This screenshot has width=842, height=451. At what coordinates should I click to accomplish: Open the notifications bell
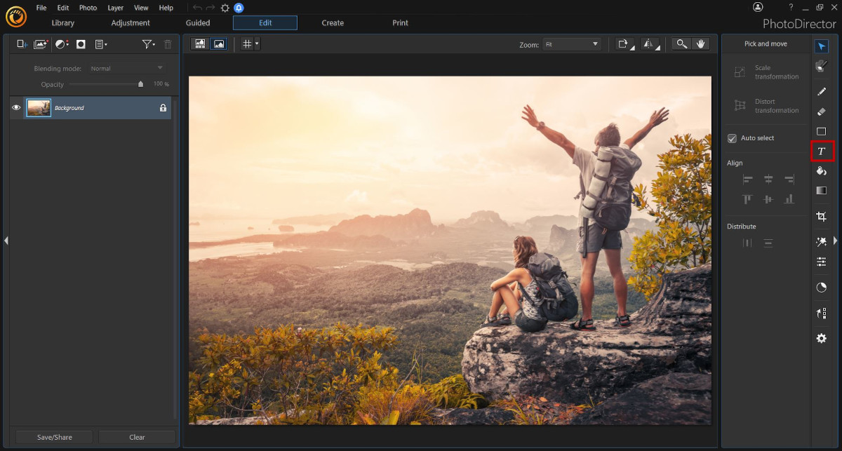point(239,8)
